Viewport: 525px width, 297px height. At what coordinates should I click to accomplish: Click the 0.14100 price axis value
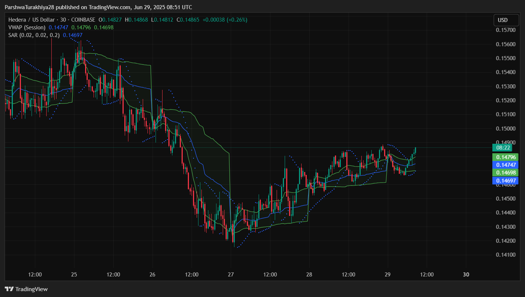coord(506,255)
